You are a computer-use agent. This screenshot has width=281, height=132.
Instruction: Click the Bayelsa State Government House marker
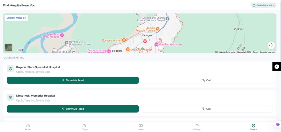pos(67,43)
